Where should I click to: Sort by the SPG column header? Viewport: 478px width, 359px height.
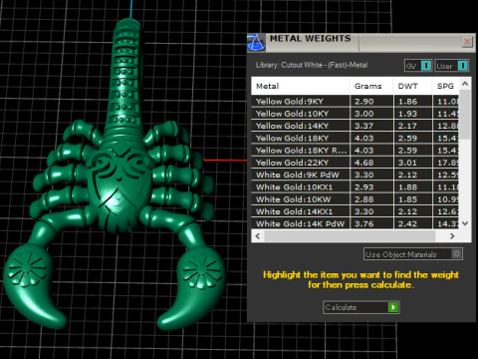click(446, 86)
